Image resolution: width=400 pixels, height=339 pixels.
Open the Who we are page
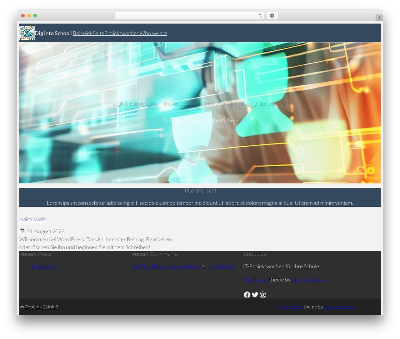(x=153, y=33)
